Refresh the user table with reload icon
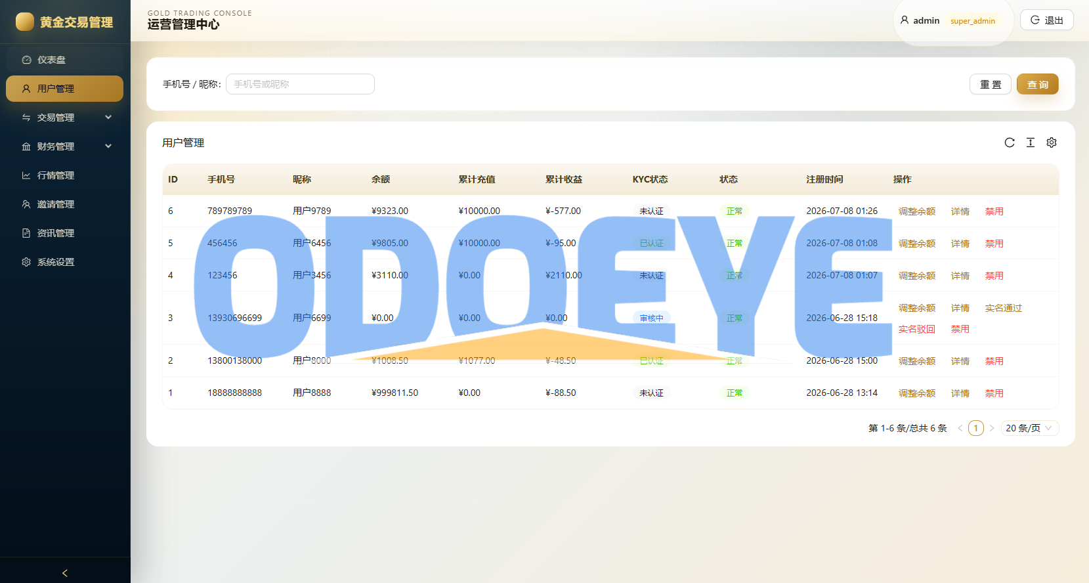The height and width of the screenshot is (583, 1089). click(x=1010, y=142)
